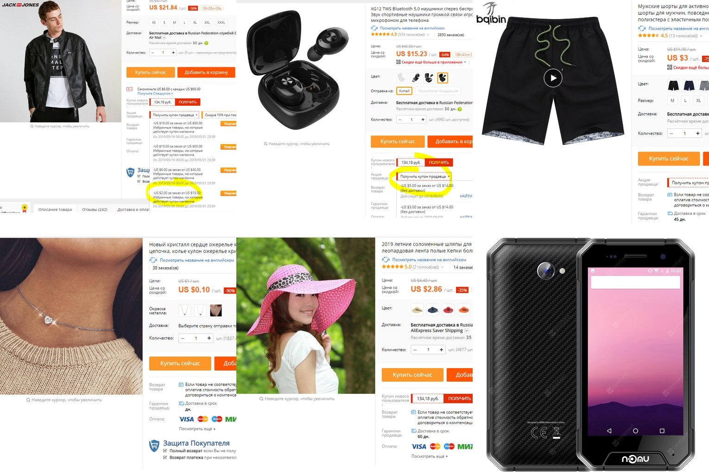The height and width of the screenshot is (473, 709).
Task: Tap the Android home circle on phone screen
Action: [x=635, y=431]
